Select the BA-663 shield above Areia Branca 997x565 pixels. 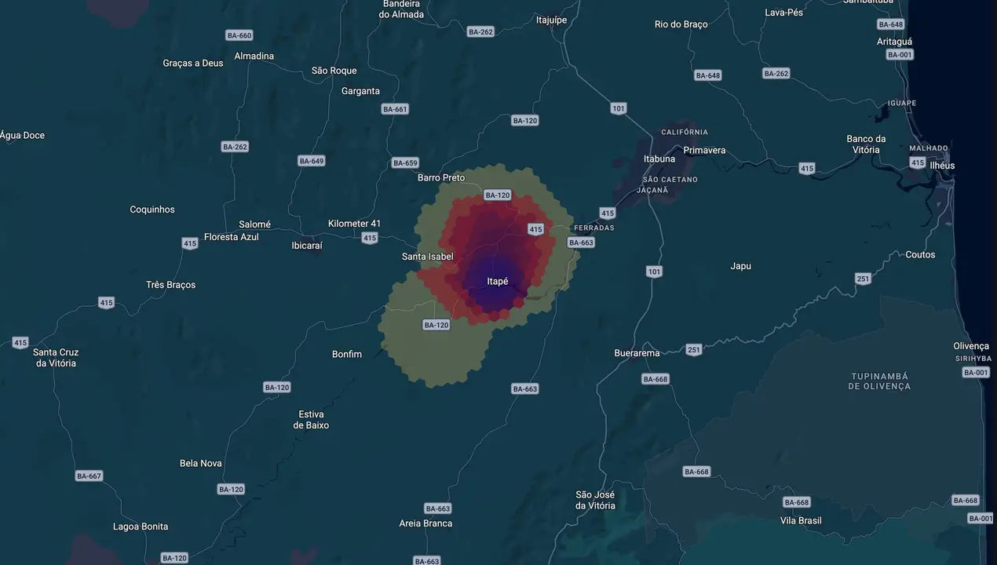(x=438, y=508)
